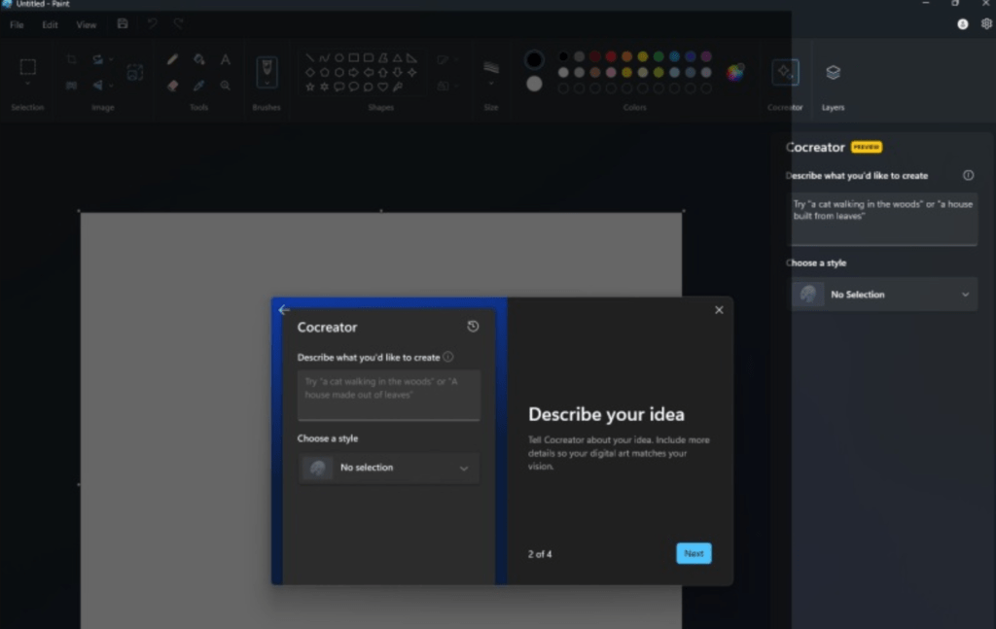Viewport: 996px width, 629px height.
Task: Pick the red color swatch
Action: pos(611,56)
